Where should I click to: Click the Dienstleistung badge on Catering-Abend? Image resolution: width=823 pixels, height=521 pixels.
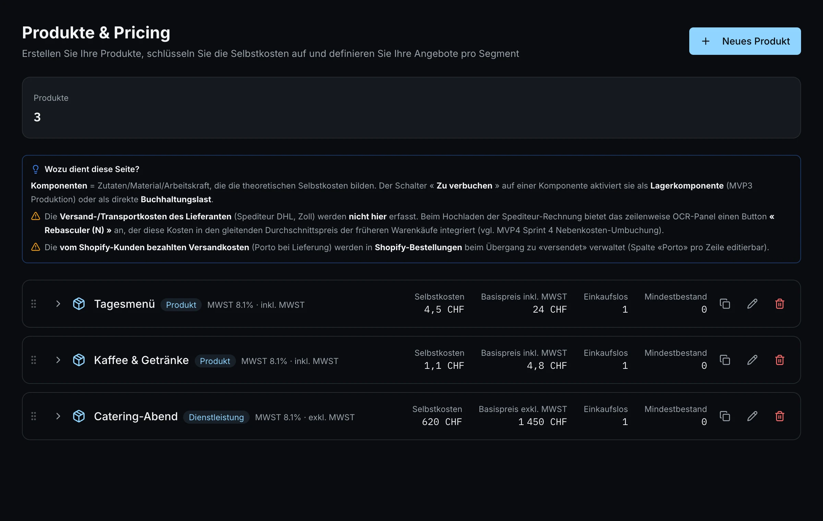(216, 417)
